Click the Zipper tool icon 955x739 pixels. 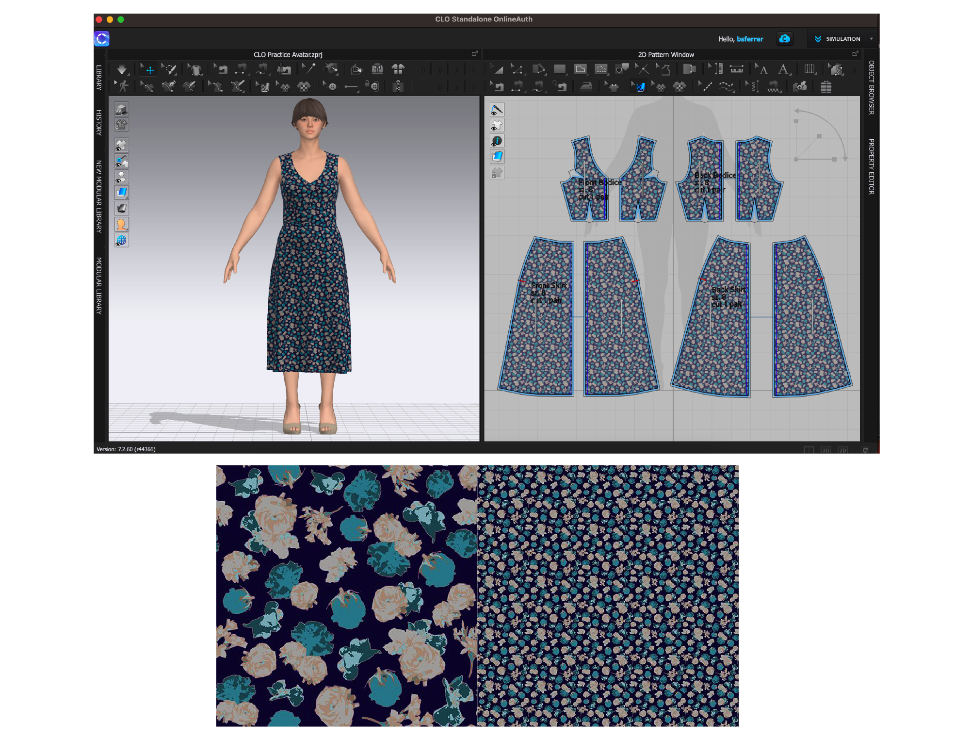tap(398, 87)
